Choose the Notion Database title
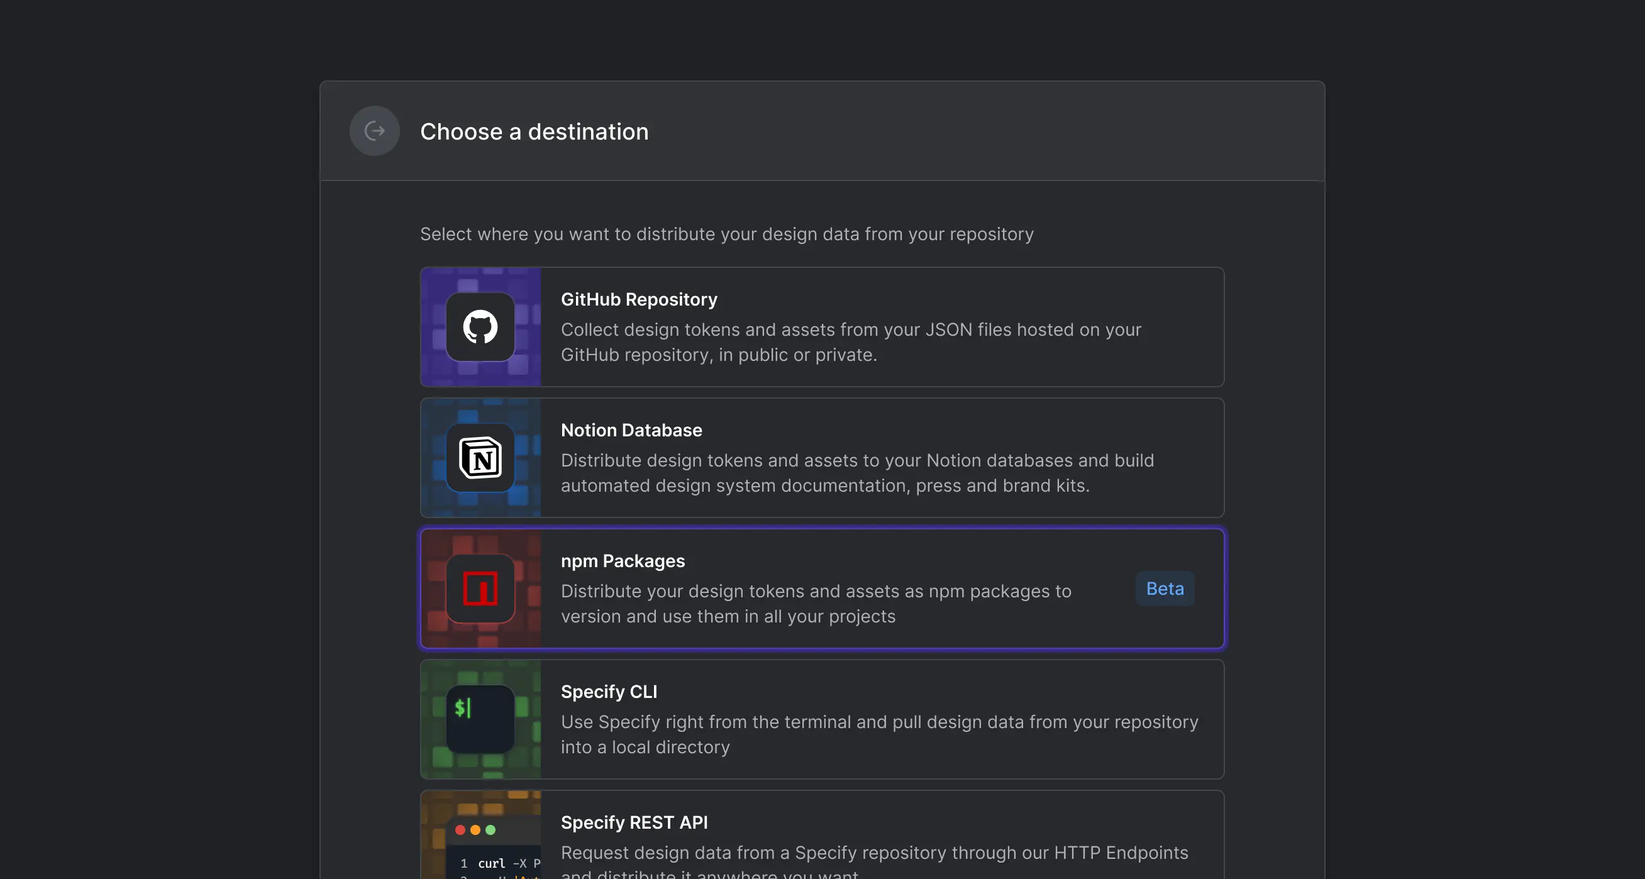1645x879 pixels. (631, 430)
